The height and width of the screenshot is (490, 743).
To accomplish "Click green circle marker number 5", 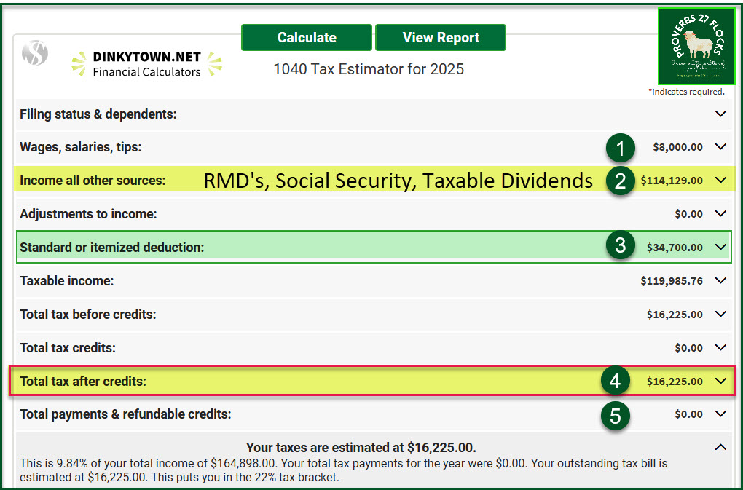I will 616,415.
